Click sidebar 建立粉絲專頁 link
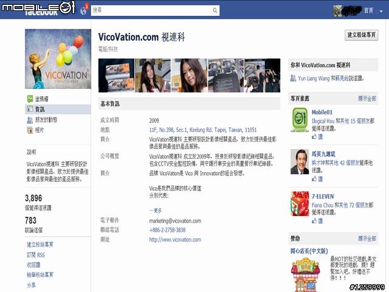389x292 pixels. pos(40,245)
